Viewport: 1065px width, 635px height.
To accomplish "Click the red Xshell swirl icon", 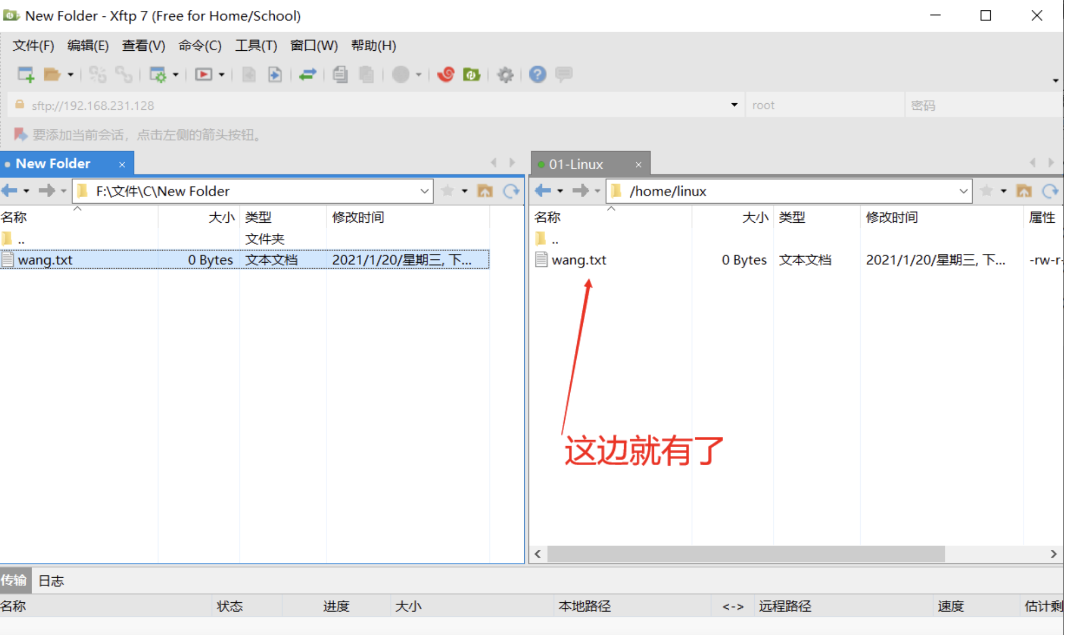I will (x=446, y=74).
